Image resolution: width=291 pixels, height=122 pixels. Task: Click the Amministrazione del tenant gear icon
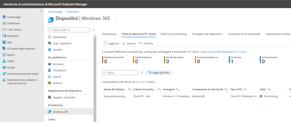click(4, 74)
